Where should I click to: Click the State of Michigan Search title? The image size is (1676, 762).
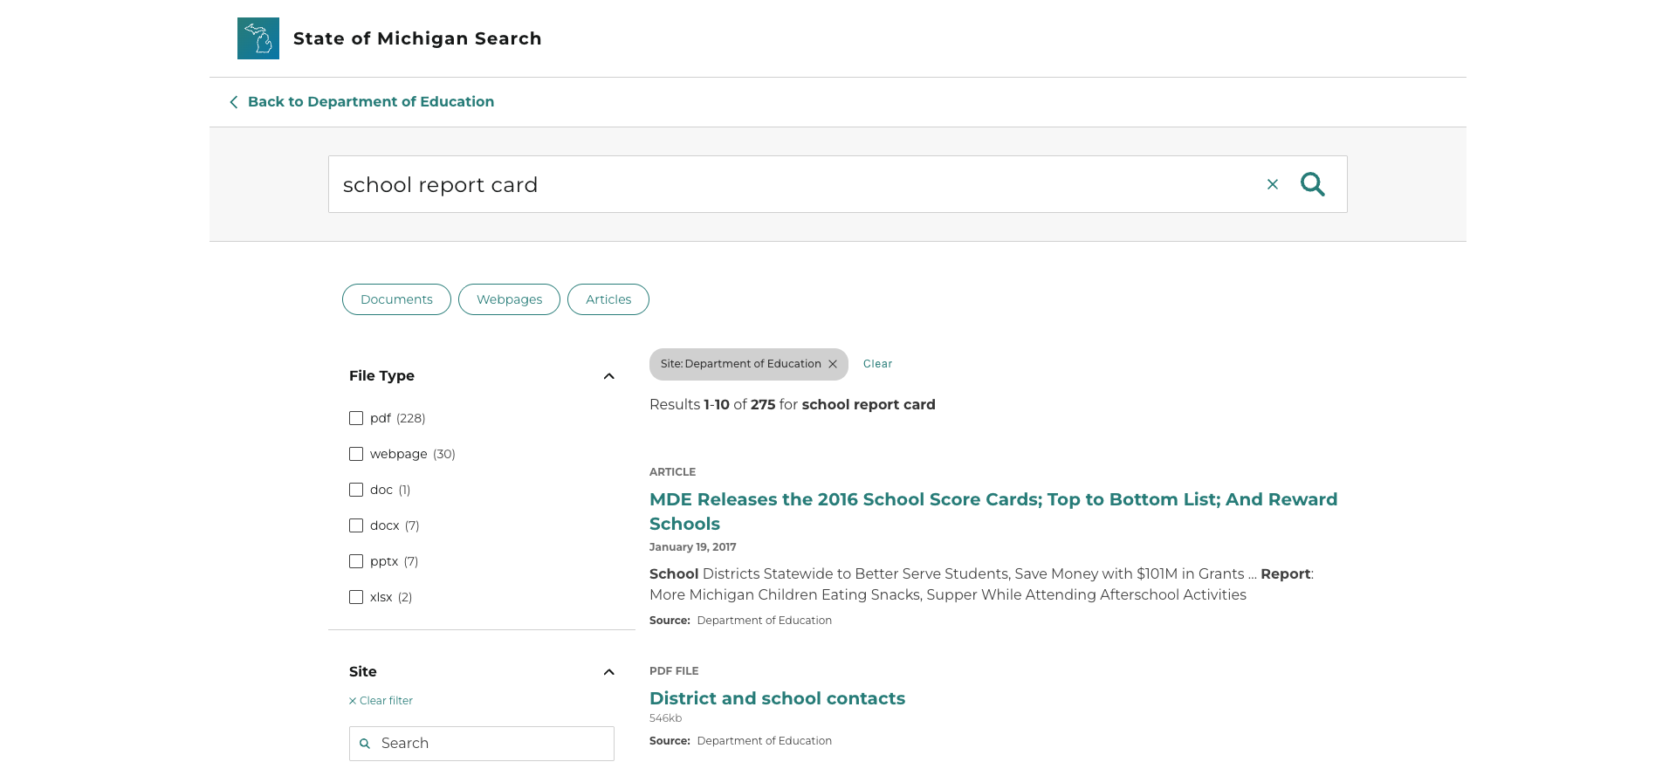coord(417,38)
